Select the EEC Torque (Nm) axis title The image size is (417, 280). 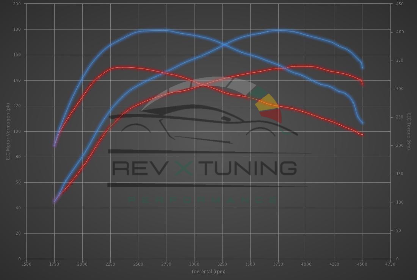point(409,131)
